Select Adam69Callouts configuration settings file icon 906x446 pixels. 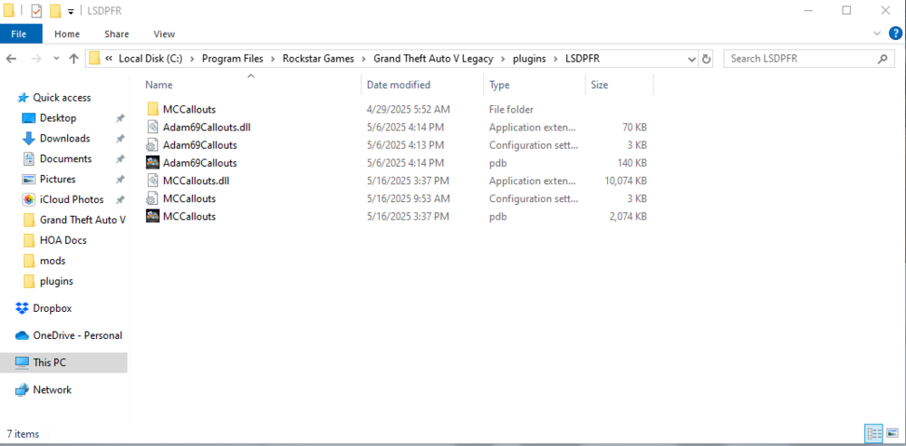[x=152, y=145]
